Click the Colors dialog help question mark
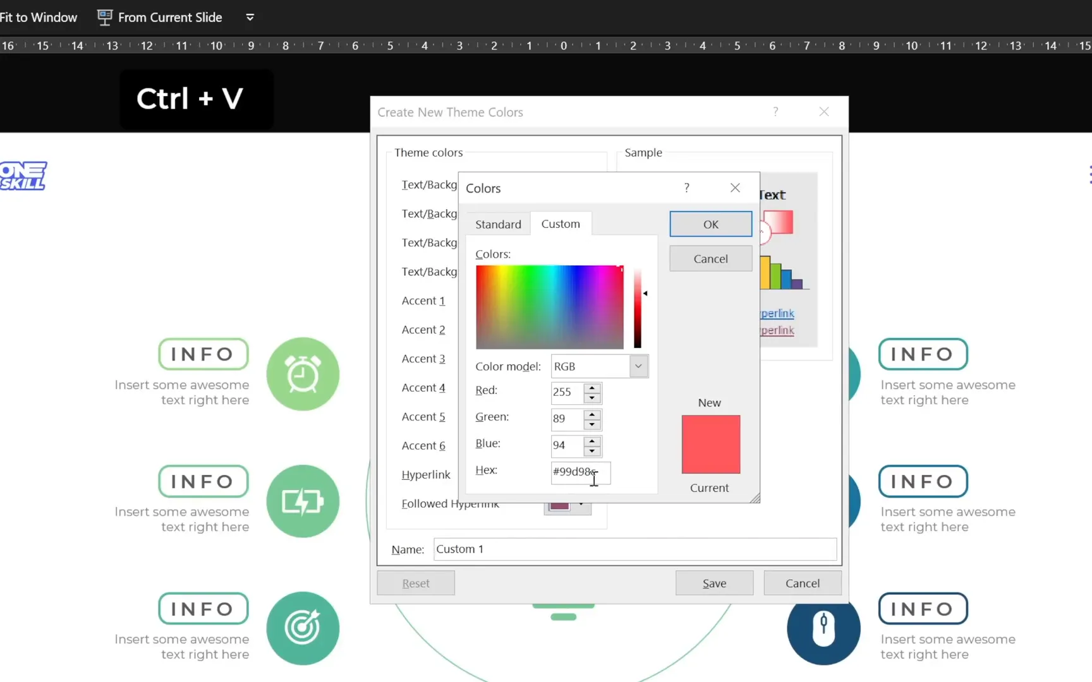This screenshot has height=682, width=1092. click(686, 188)
